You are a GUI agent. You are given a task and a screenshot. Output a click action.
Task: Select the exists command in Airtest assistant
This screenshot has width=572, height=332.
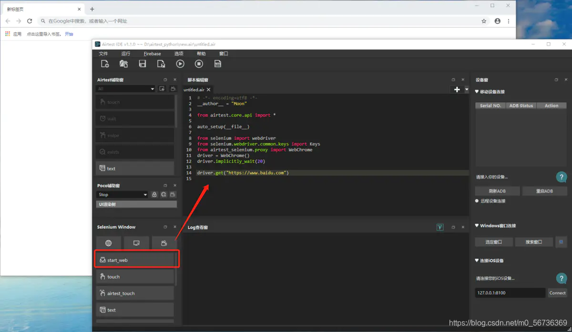[135, 152]
